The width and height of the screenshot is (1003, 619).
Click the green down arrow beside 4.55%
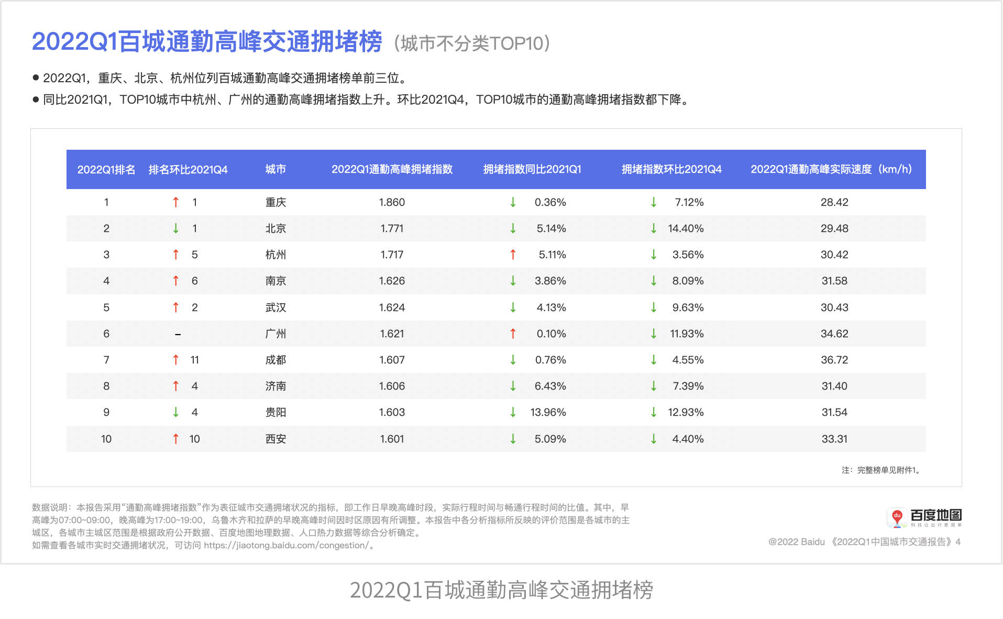click(654, 360)
